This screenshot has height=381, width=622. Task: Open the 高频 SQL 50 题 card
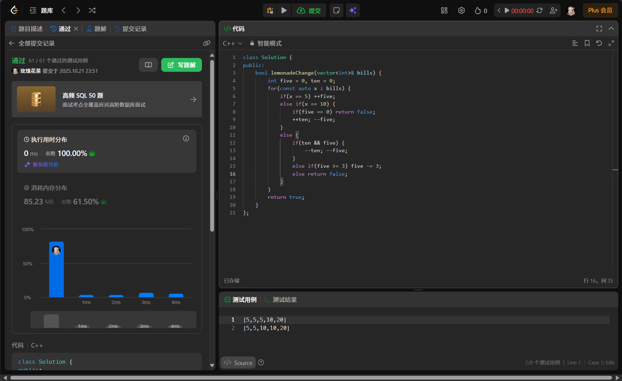[x=107, y=99]
